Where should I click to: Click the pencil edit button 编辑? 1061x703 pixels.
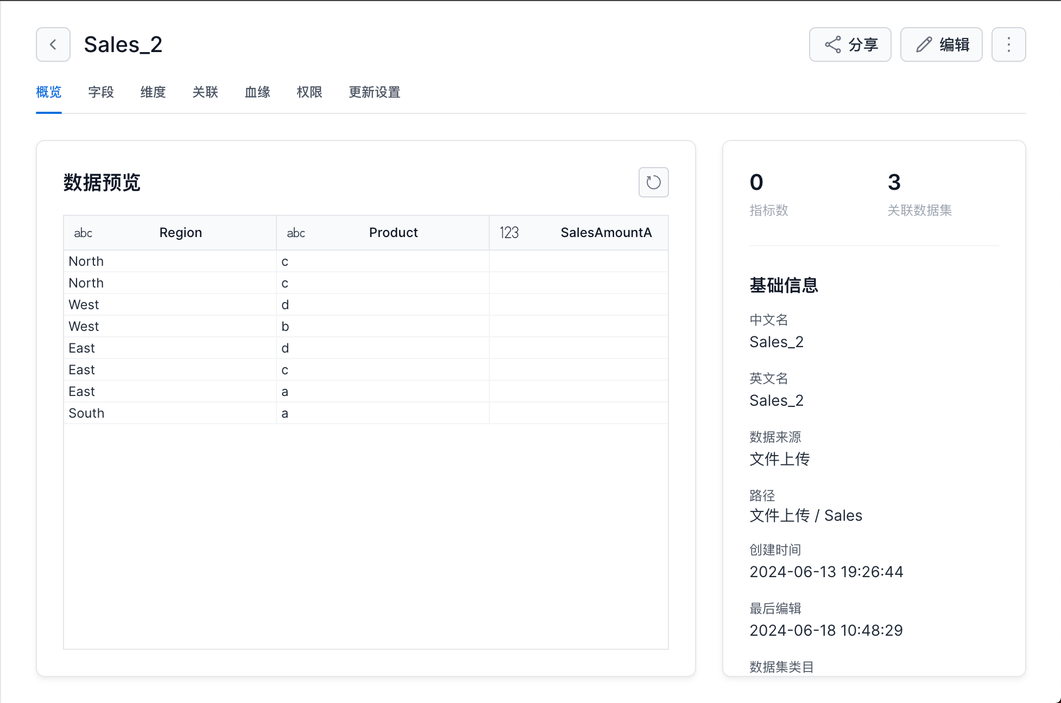click(941, 44)
